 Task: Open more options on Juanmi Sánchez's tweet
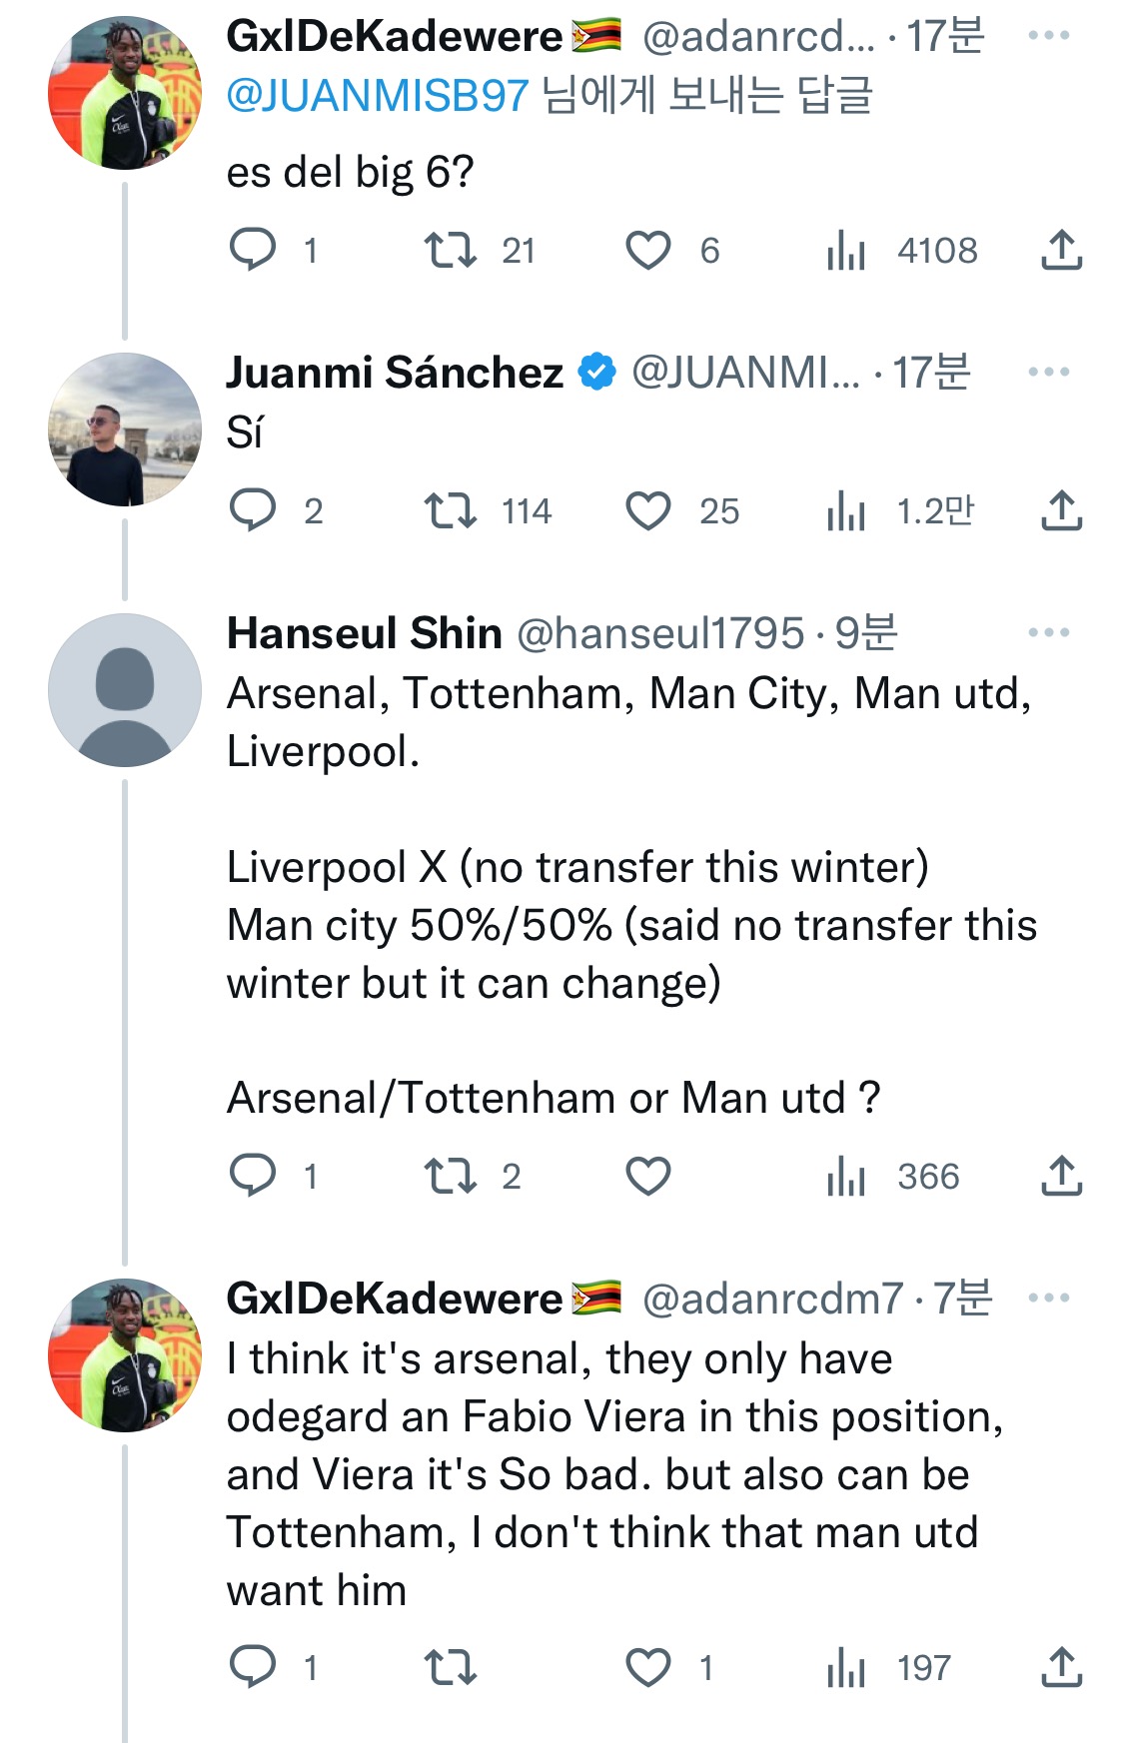pyautogui.click(x=1048, y=372)
